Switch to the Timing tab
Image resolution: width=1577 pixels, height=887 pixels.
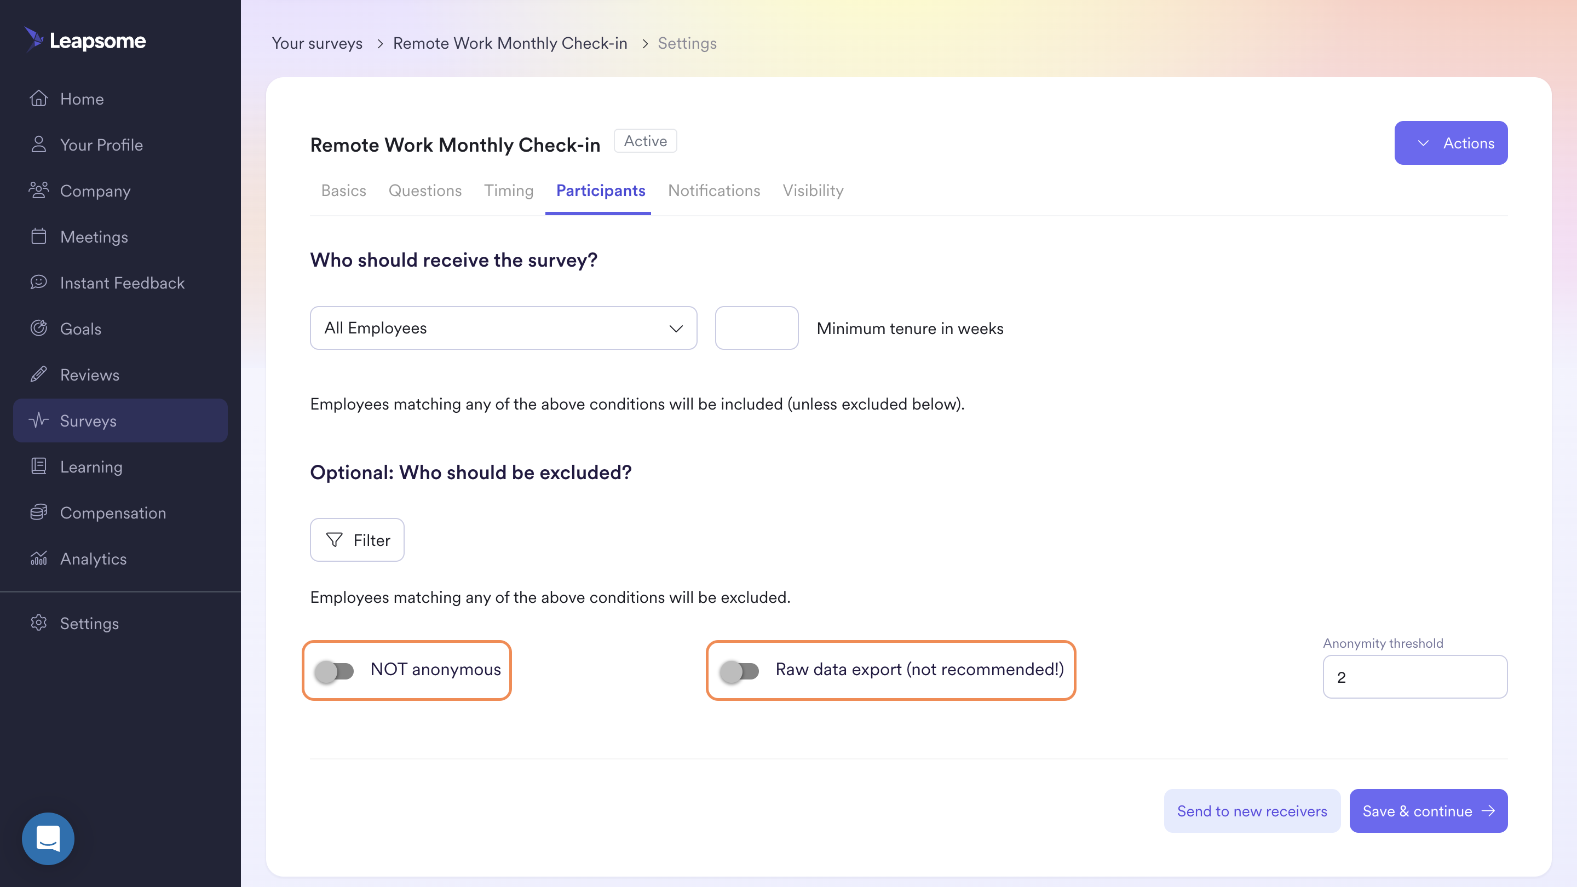(509, 191)
